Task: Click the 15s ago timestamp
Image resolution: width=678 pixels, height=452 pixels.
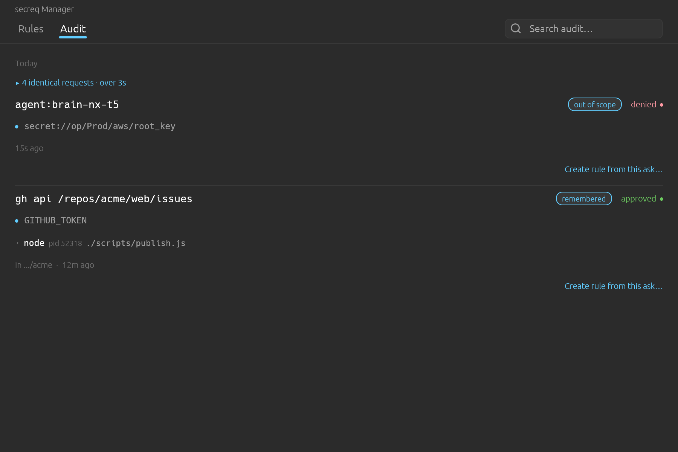Action: 29,148
